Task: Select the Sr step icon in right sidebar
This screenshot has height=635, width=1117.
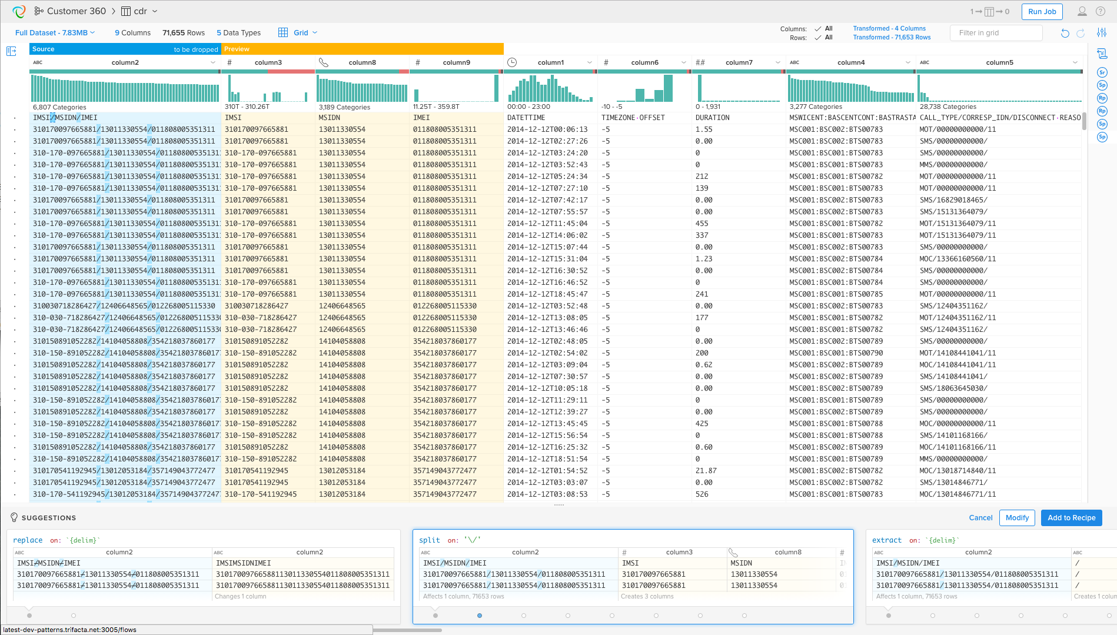Action: [1102, 72]
